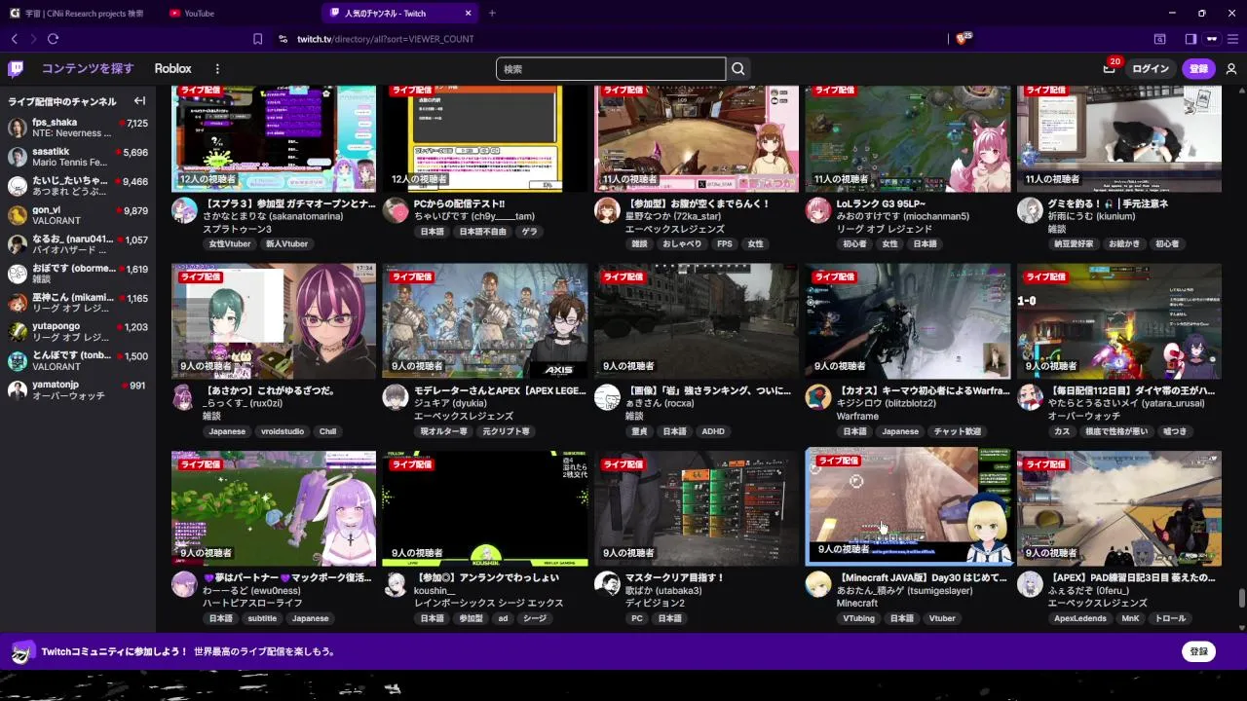
Task: Click the ログイン login button
Action: click(1151, 69)
